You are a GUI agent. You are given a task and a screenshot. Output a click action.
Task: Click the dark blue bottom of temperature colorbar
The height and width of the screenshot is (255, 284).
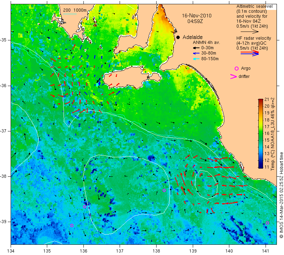261,166
